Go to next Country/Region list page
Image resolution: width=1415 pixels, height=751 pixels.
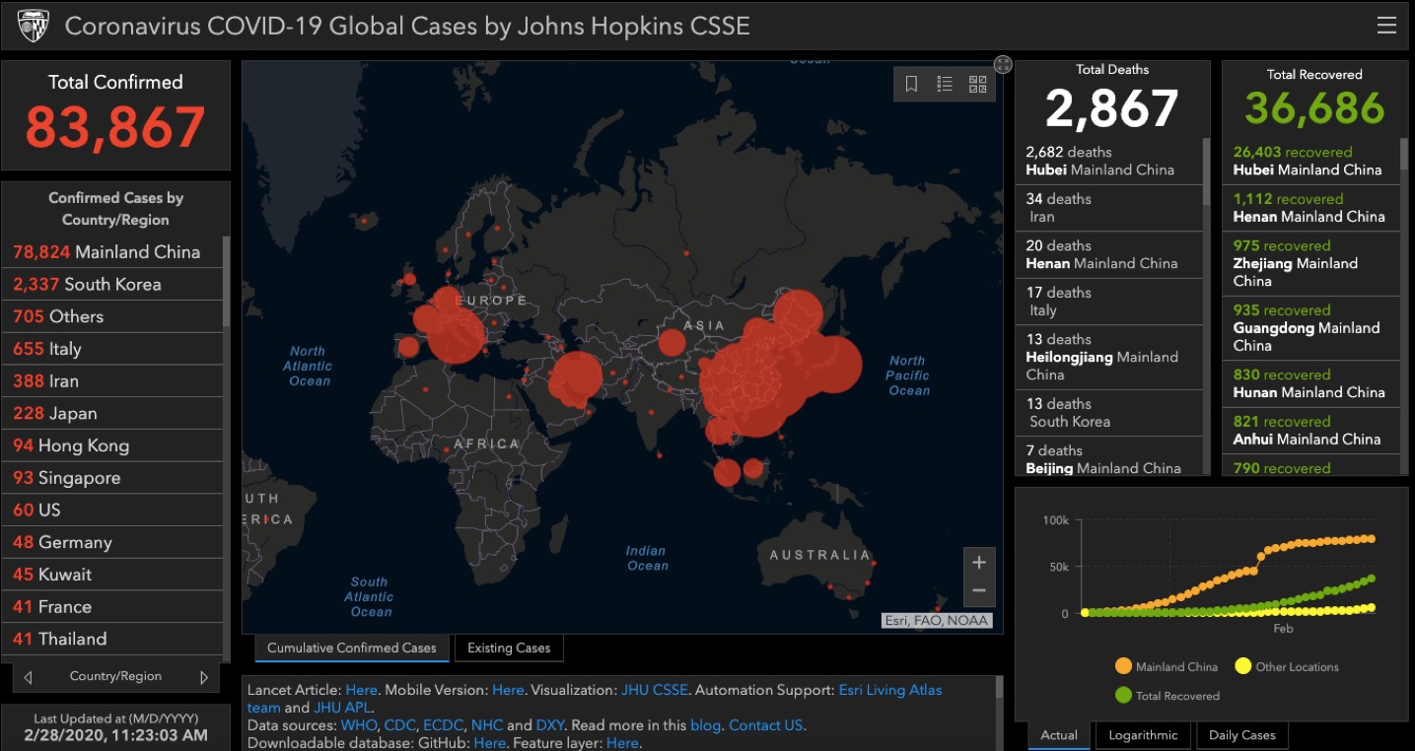204,677
